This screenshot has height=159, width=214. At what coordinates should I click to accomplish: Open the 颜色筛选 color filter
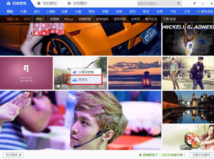pyautogui.click(x=205, y=12)
